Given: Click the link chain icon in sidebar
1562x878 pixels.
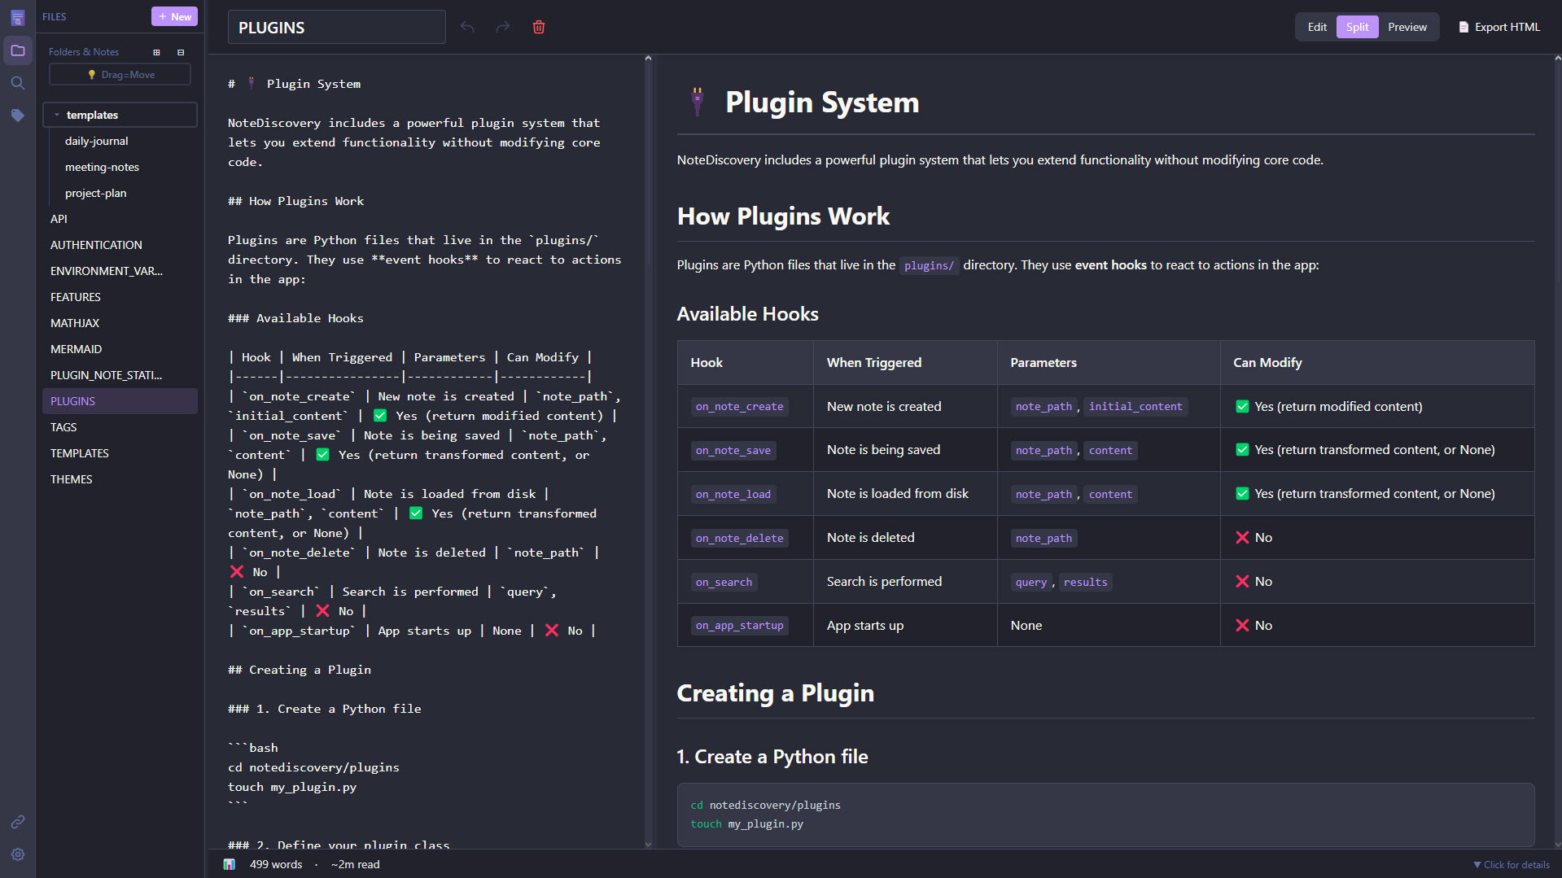Looking at the screenshot, I should click(x=17, y=822).
